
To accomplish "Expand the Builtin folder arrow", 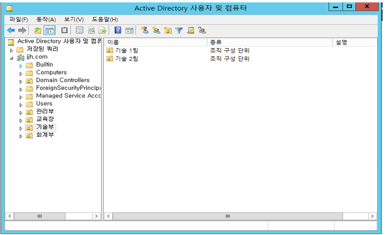I will [21, 66].
